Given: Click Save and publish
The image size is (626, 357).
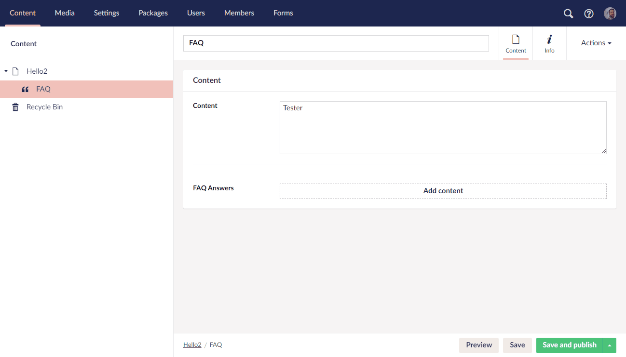Looking at the screenshot, I should click(x=570, y=345).
